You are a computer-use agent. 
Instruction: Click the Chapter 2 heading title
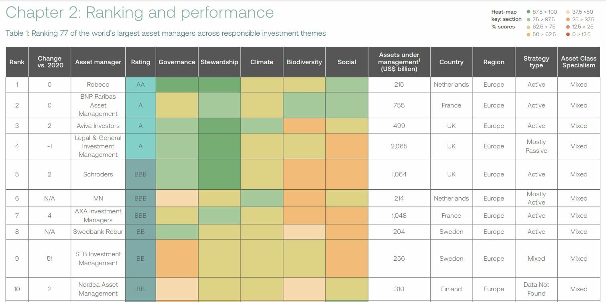tap(140, 13)
